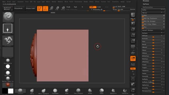Select the Standard brush at the bottom shelf

tap(20, 91)
